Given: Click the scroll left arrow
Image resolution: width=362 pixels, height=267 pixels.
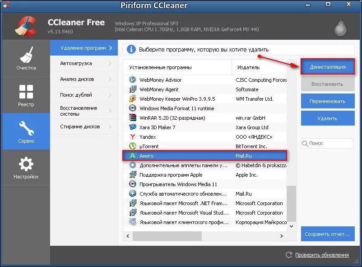Looking at the screenshot, I should coord(128,236).
